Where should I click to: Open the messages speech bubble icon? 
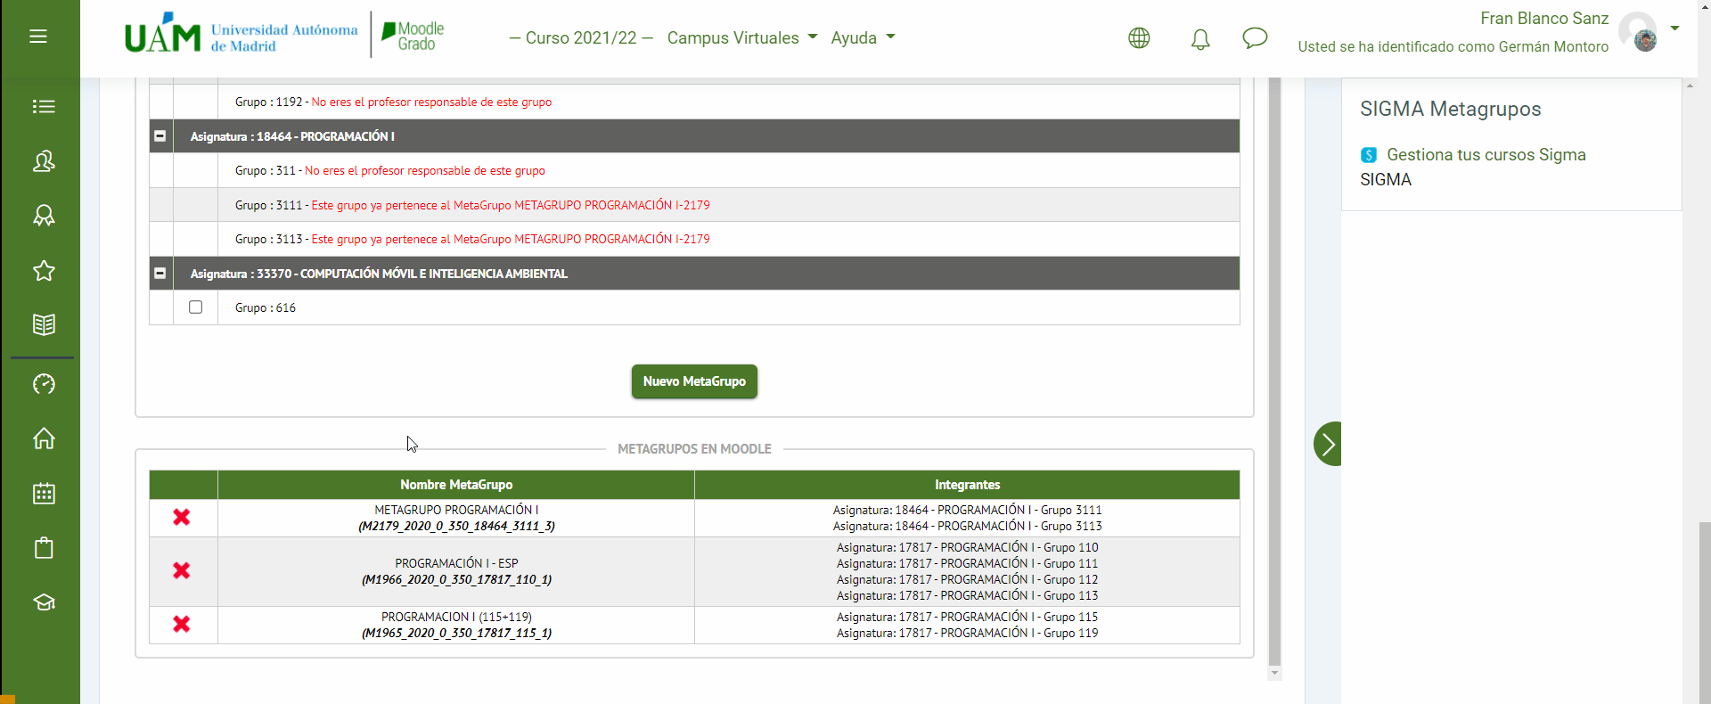(1254, 38)
